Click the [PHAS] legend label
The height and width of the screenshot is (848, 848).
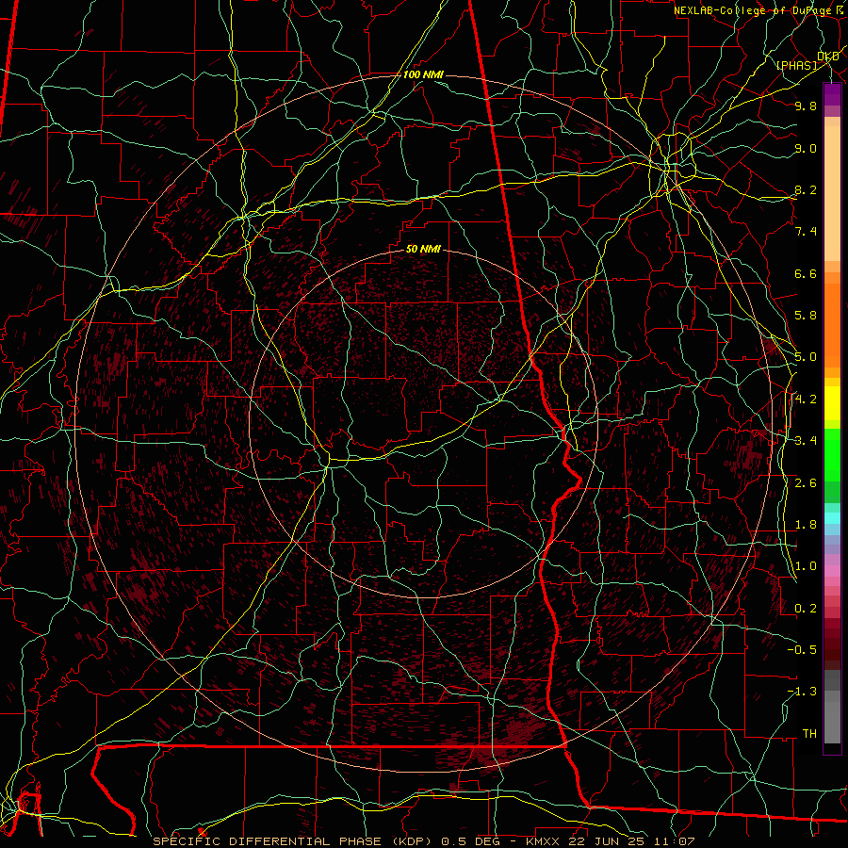click(x=796, y=65)
